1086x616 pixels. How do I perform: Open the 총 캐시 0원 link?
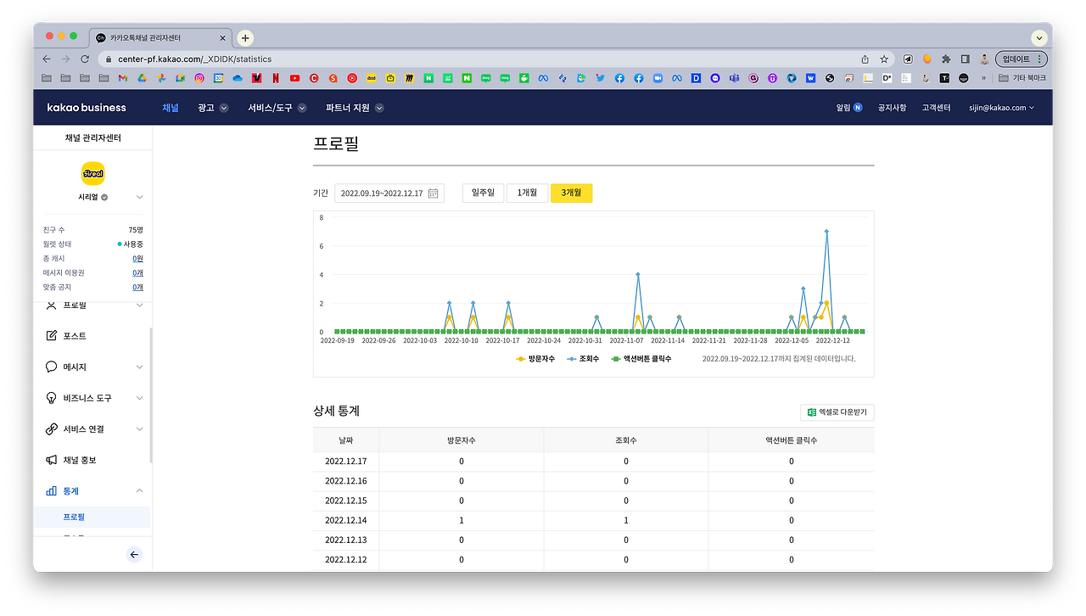click(137, 259)
